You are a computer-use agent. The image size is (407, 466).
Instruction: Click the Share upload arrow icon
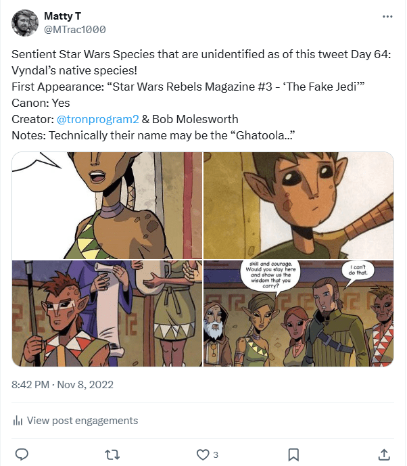click(x=383, y=454)
